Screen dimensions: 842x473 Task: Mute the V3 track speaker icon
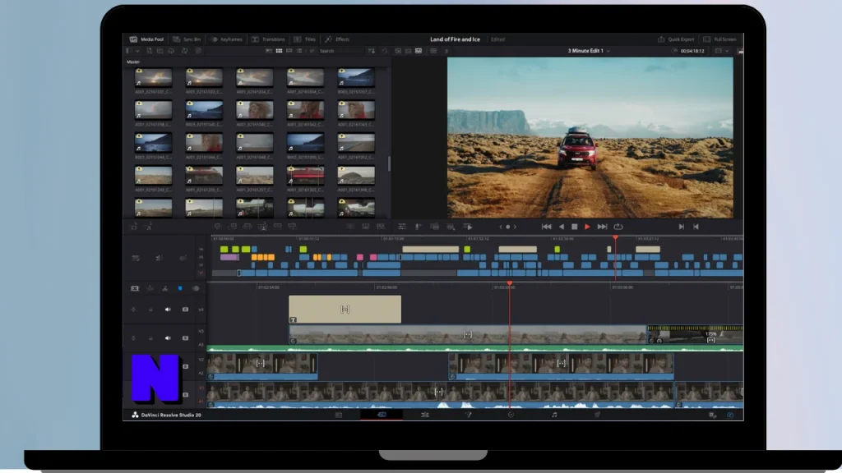[168, 338]
